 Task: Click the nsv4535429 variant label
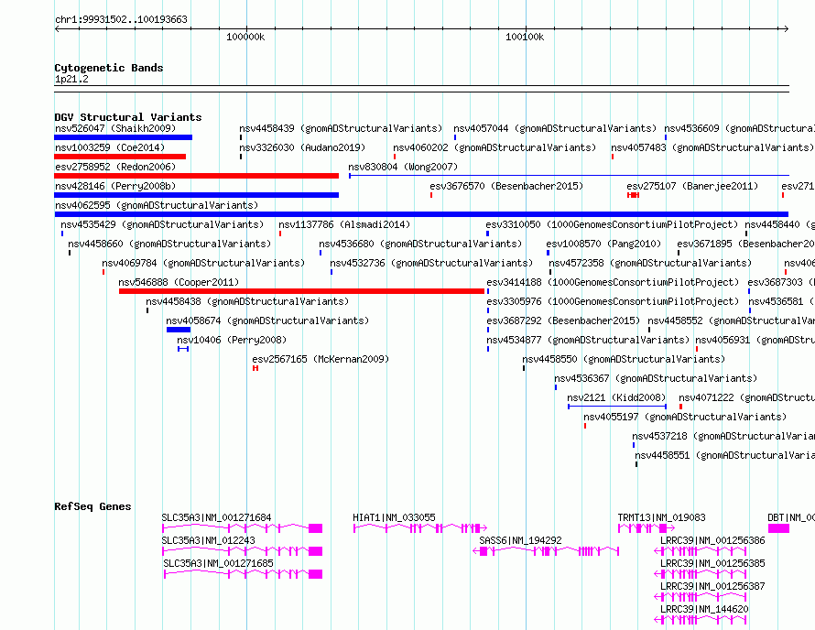[x=162, y=224]
